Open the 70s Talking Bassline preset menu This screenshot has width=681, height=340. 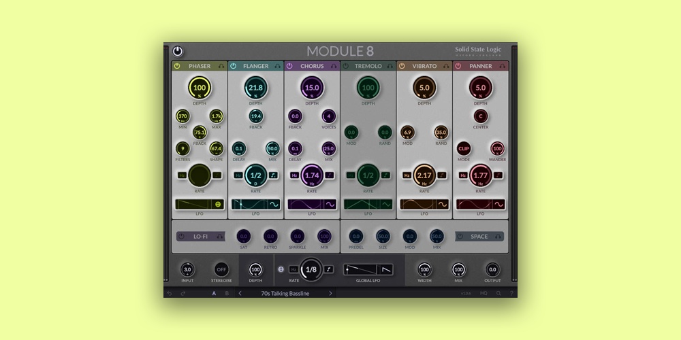click(x=285, y=294)
